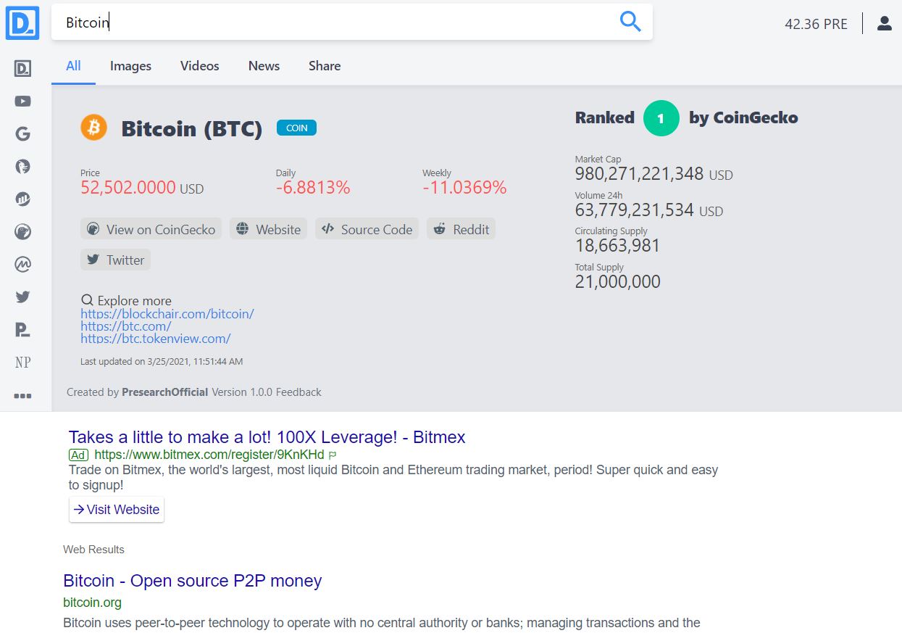Select the P underscore provider icon in sidebar
Viewport: 902px width, 633px height.
[23, 329]
